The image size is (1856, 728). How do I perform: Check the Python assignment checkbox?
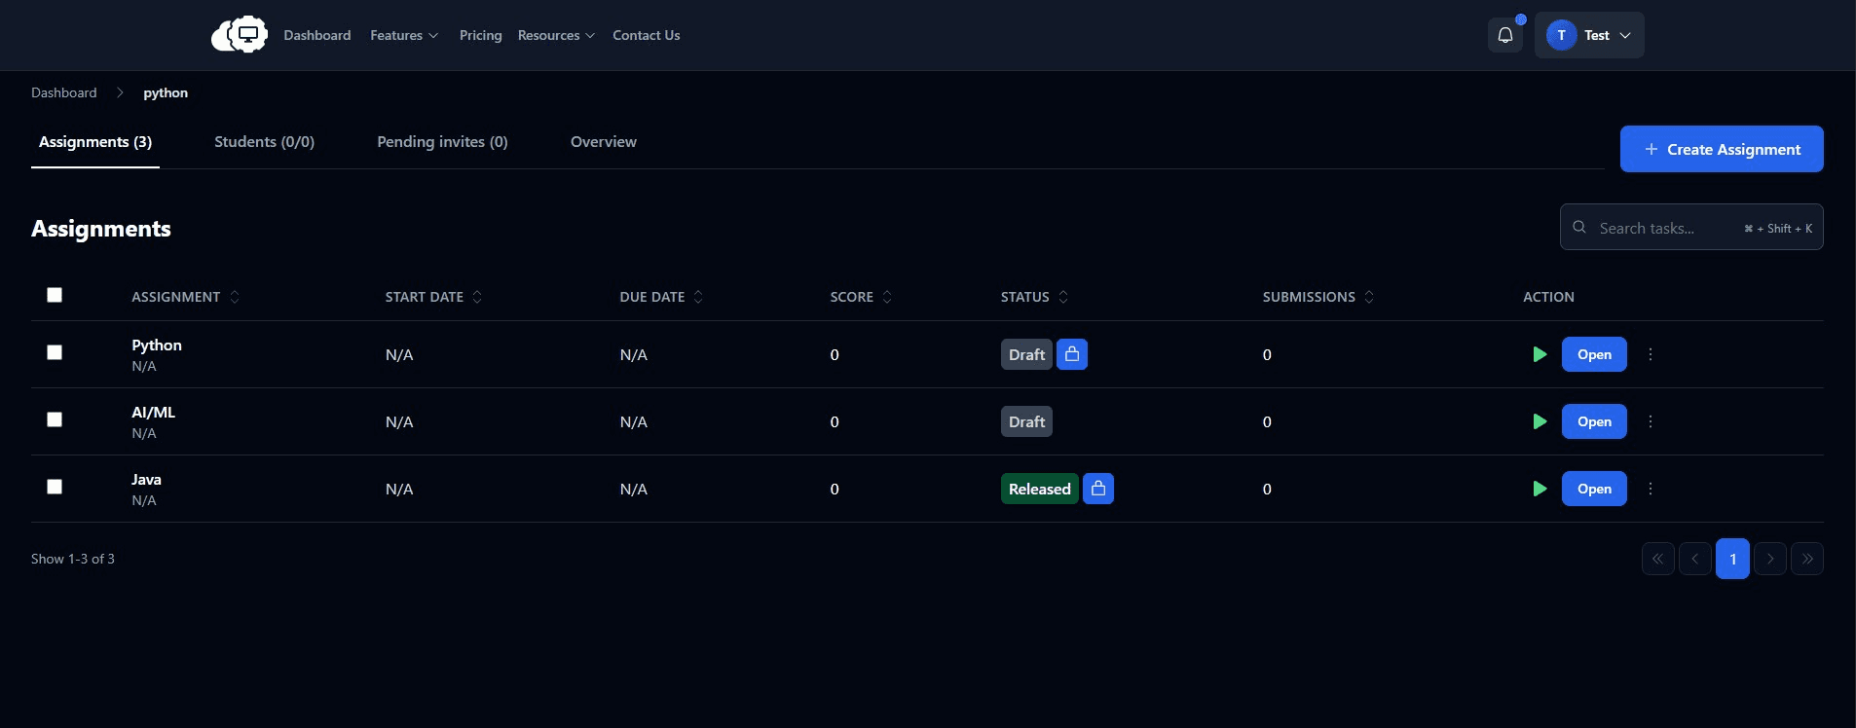tap(55, 352)
